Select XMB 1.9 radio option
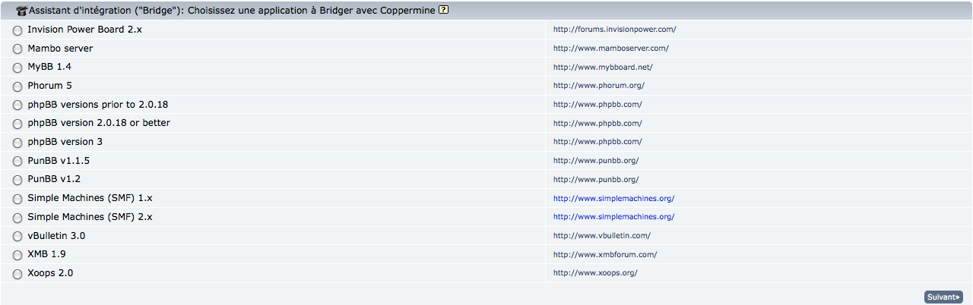 point(17,255)
